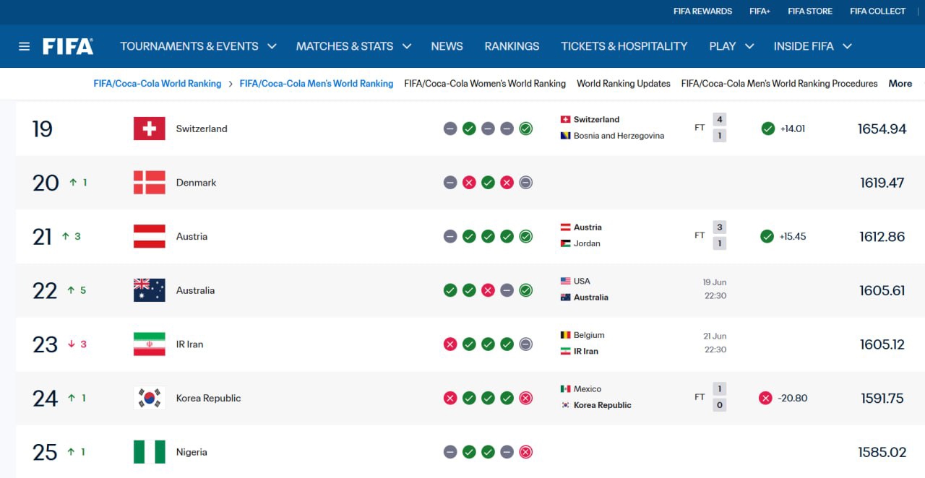Screen dimensions: 925x478
Task: Click the 1585.02 points value
Action: (x=882, y=452)
